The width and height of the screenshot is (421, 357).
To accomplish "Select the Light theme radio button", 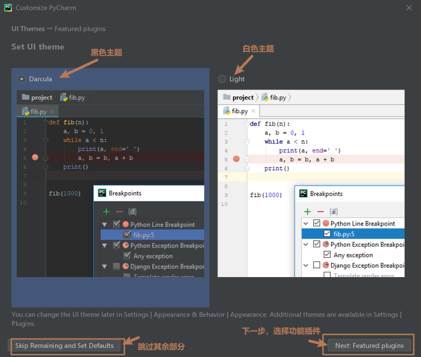I will click(x=222, y=79).
